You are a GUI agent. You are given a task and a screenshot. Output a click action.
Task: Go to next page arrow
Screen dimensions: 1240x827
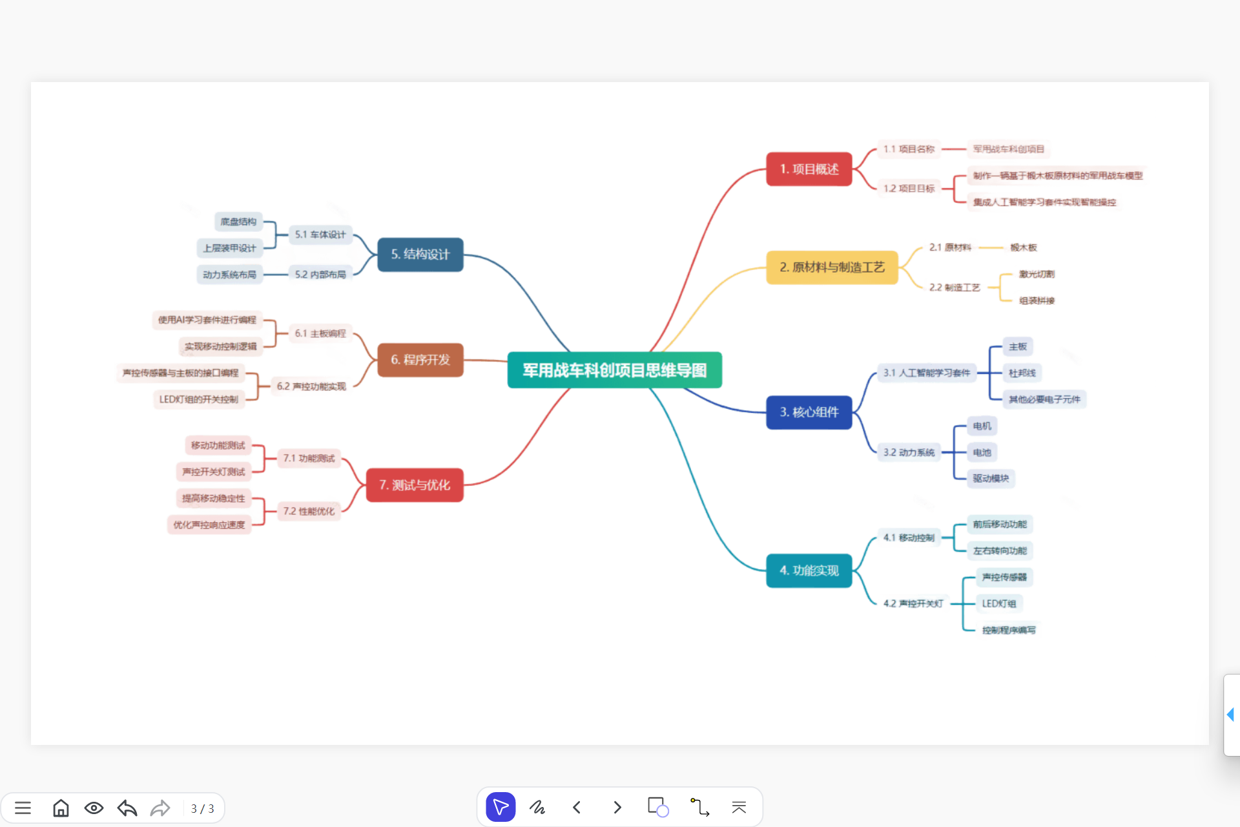click(x=617, y=807)
